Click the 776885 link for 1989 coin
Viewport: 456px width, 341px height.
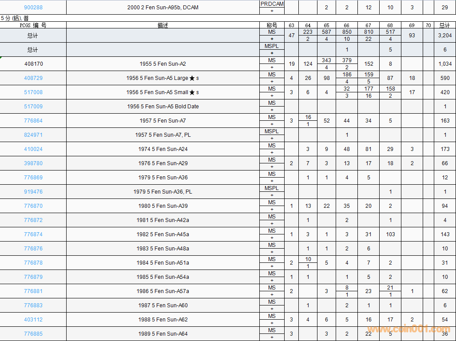(x=33, y=334)
